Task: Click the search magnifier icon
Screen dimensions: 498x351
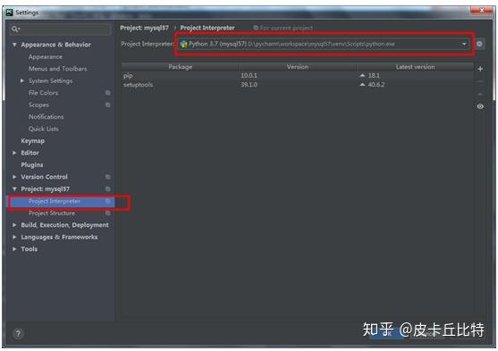Action: [x=15, y=29]
